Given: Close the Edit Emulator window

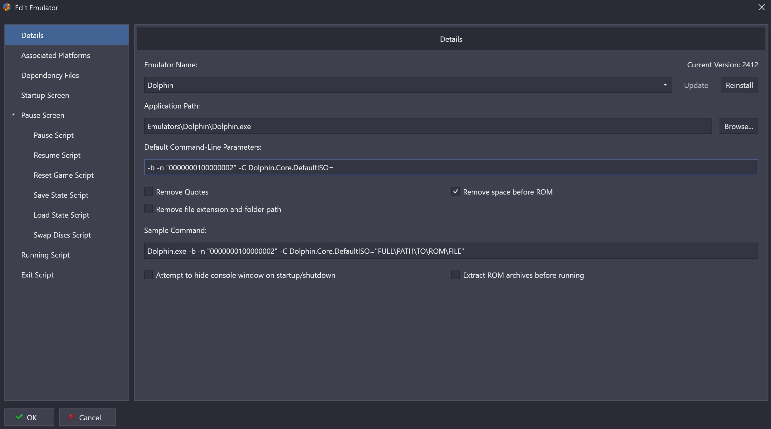Looking at the screenshot, I should click(762, 7).
